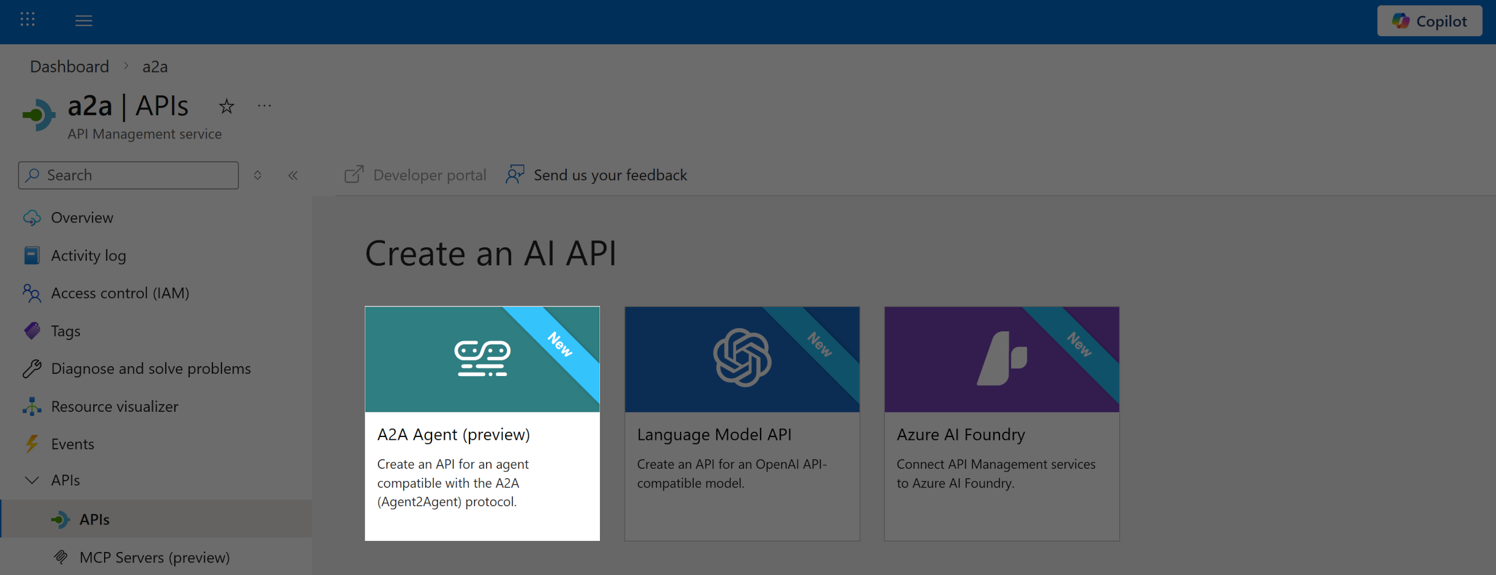
Task: Open the Azure app launcher grid
Action: tap(26, 20)
